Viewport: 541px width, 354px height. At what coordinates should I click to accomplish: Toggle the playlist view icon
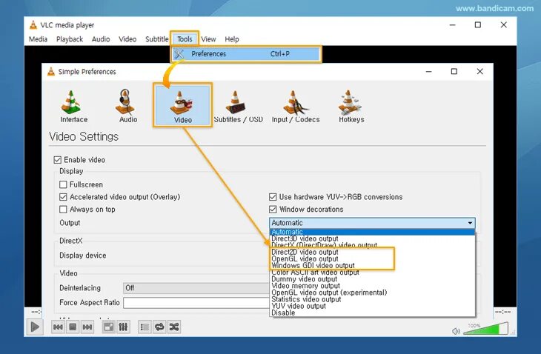click(x=145, y=327)
